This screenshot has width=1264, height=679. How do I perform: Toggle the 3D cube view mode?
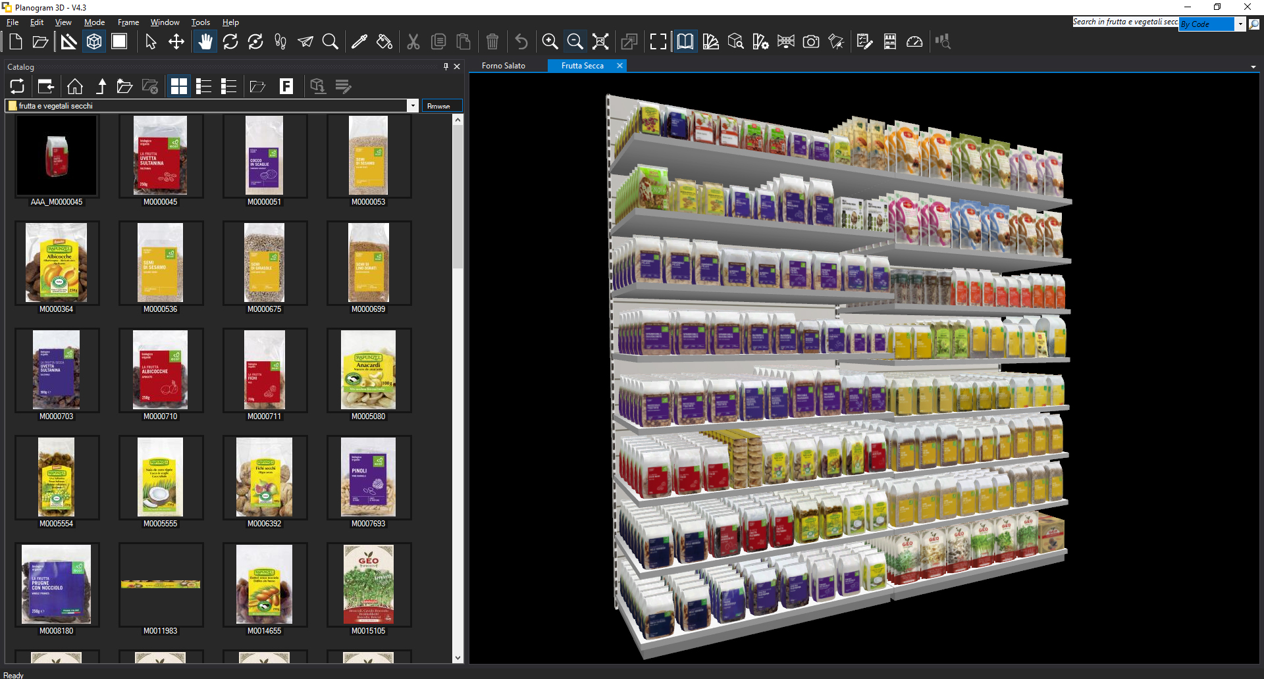[94, 42]
